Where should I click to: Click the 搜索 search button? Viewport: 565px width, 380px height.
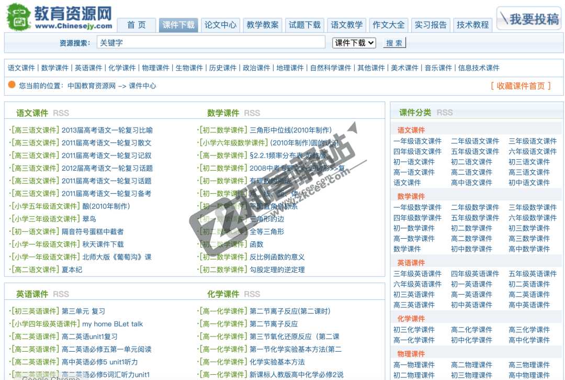click(x=394, y=42)
